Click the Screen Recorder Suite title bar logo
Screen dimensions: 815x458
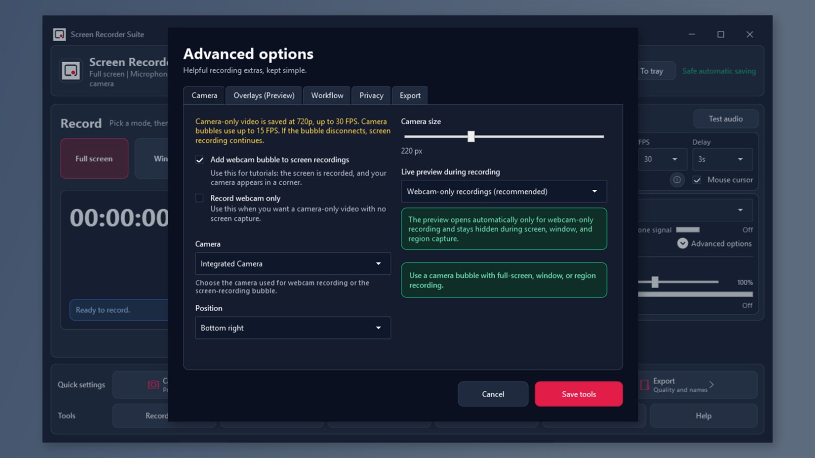point(60,34)
